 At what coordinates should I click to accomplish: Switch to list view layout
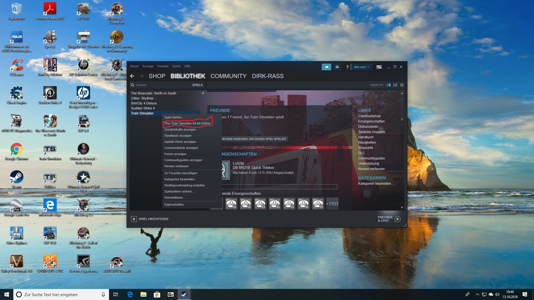[x=395, y=85]
